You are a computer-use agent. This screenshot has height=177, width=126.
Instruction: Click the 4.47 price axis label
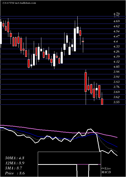coord(116,36)
